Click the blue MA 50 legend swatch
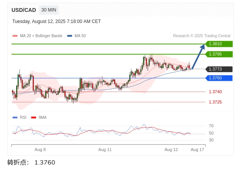 coord(70,36)
